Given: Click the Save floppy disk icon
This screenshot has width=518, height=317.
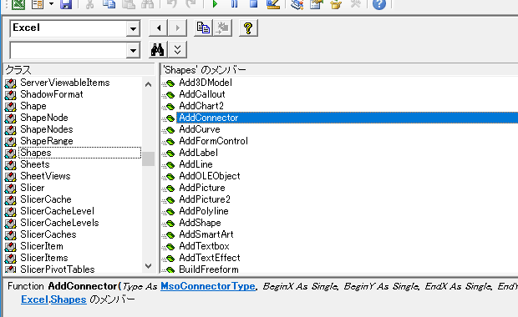Looking at the screenshot, I should point(66,4).
